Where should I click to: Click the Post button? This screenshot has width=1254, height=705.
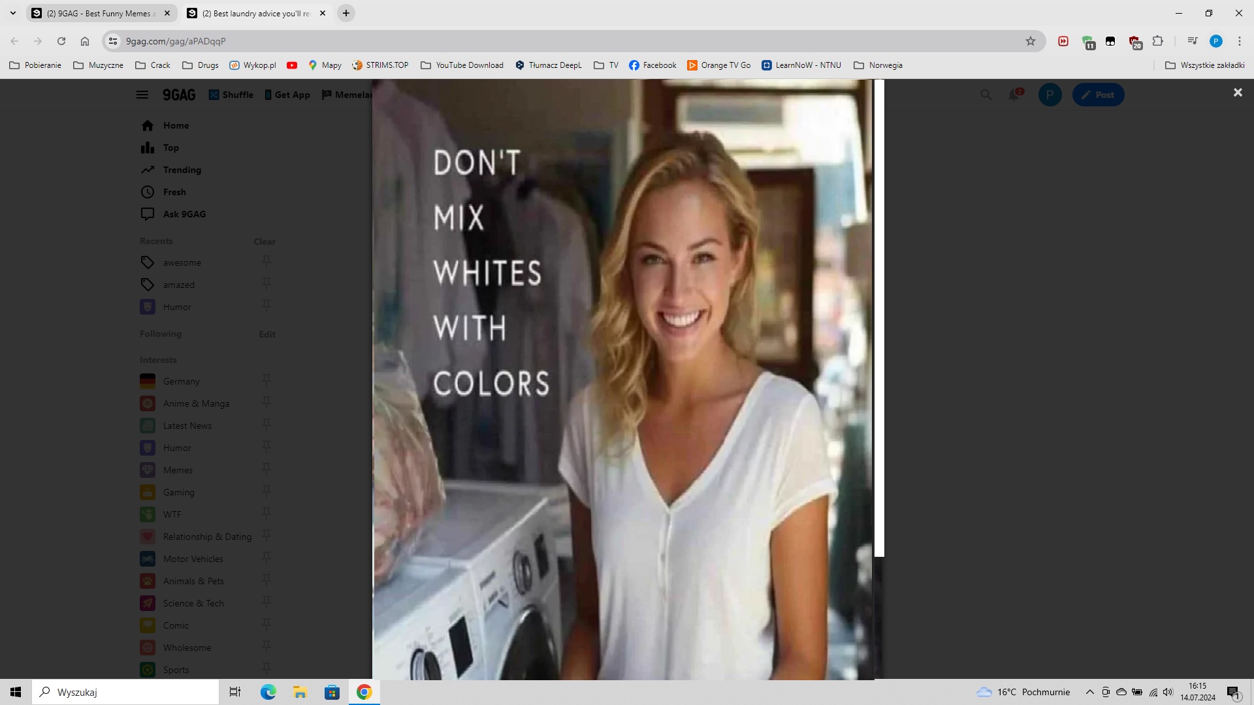(1098, 95)
